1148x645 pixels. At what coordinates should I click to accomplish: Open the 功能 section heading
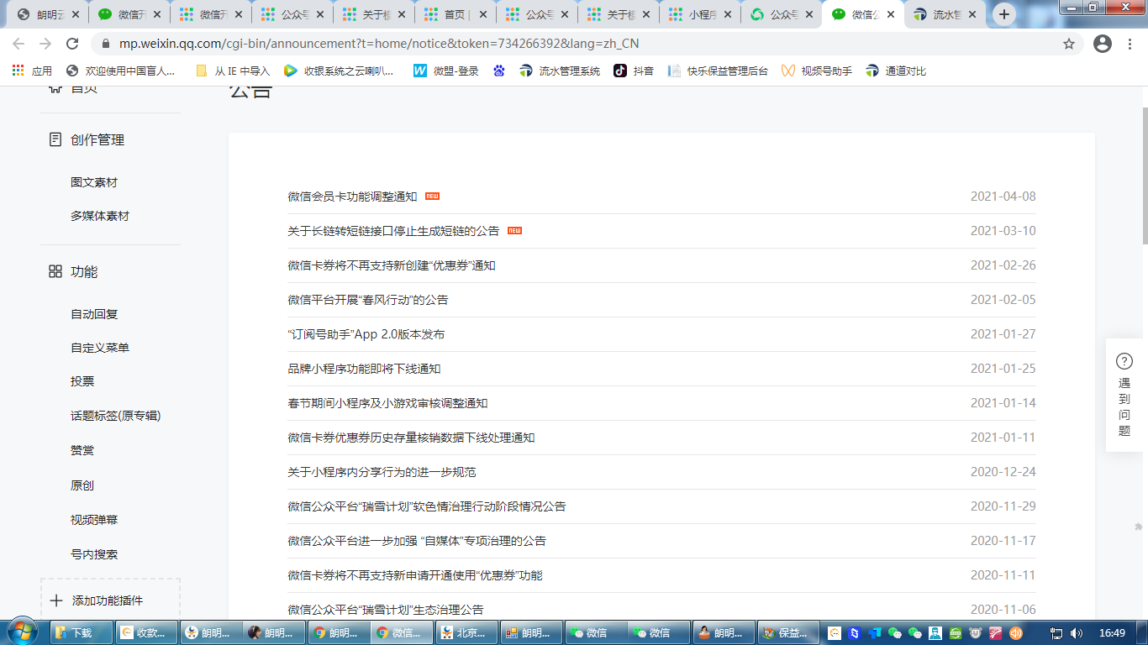(84, 271)
